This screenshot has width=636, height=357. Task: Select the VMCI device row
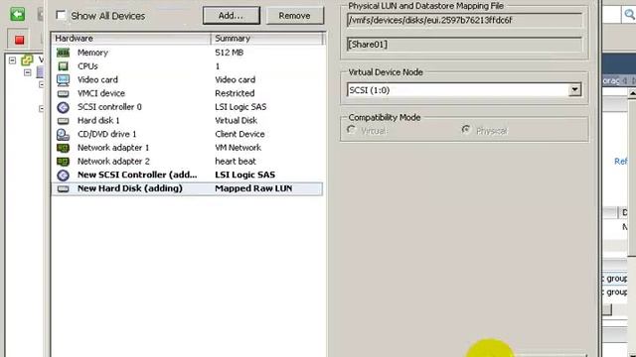pyautogui.click(x=188, y=93)
